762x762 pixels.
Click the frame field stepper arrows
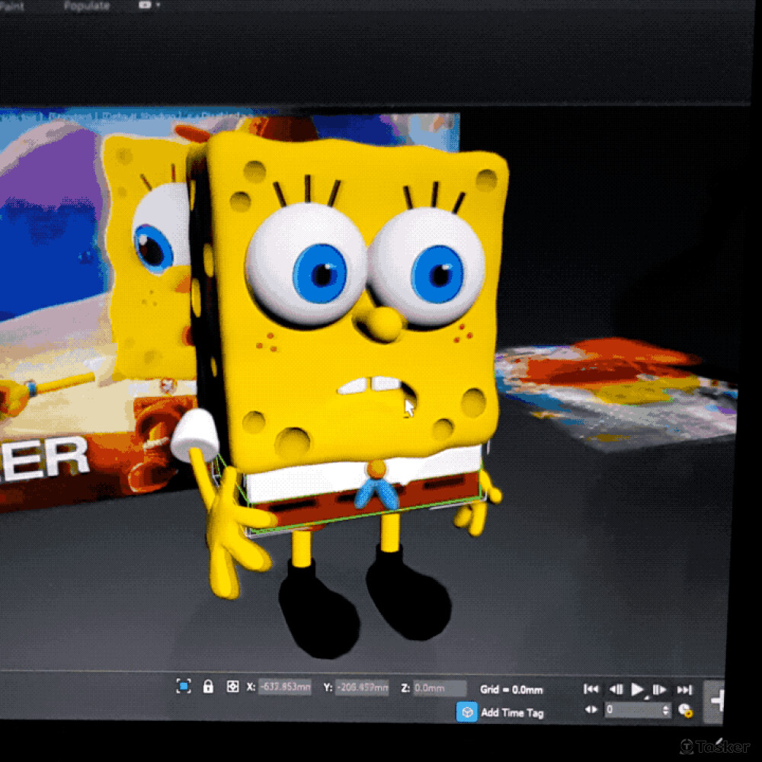pos(665,710)
